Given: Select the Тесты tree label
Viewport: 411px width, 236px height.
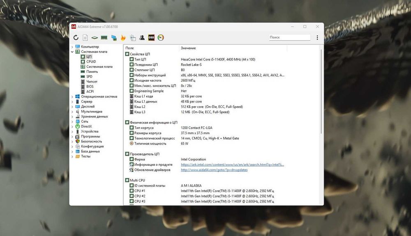Looking at the screenshot, I should pyautogui.click(x=86, y=156).
